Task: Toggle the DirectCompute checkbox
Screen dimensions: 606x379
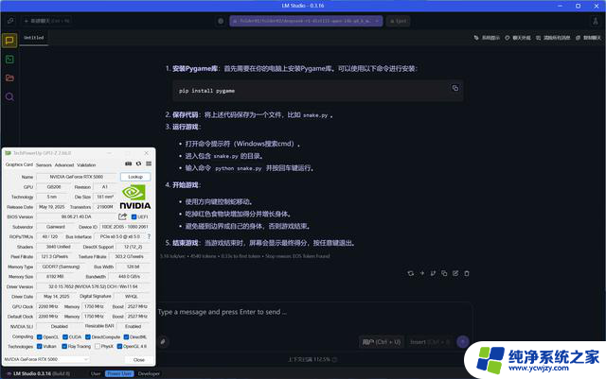Action: point(88,336)
